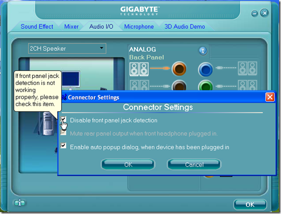Image resolution: width=281 pixels, height=214 pixels.
Task: Cancel the Connector Settings dialog
Action: click(194, 164)
